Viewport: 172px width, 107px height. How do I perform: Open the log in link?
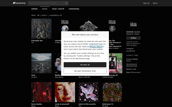(155, 3)
